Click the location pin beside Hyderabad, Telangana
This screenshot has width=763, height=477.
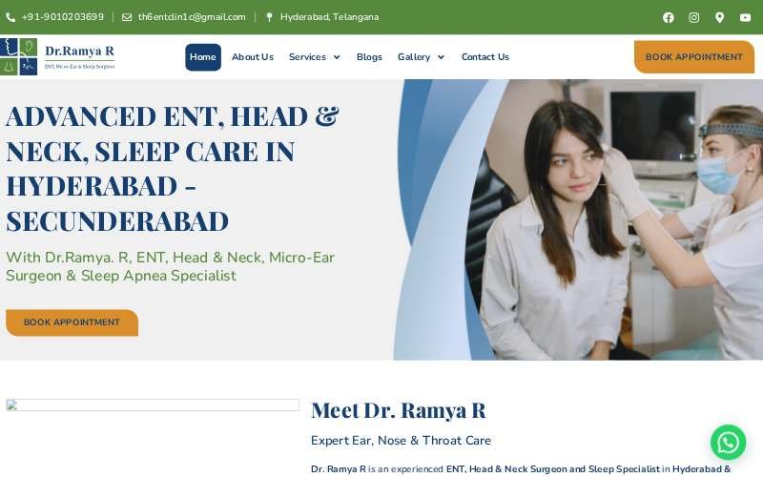[x=269, y=17]
